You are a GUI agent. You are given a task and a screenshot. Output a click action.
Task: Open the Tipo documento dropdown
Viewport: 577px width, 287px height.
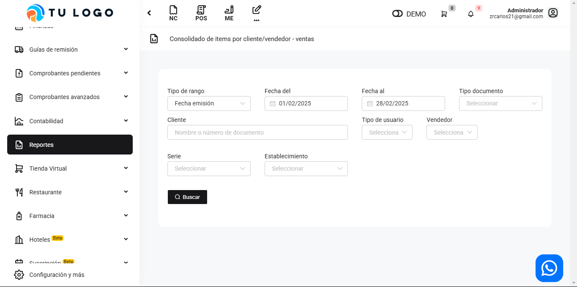pos(500,103)
